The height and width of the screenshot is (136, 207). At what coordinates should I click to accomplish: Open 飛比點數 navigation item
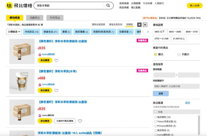(x=136, y=7)
